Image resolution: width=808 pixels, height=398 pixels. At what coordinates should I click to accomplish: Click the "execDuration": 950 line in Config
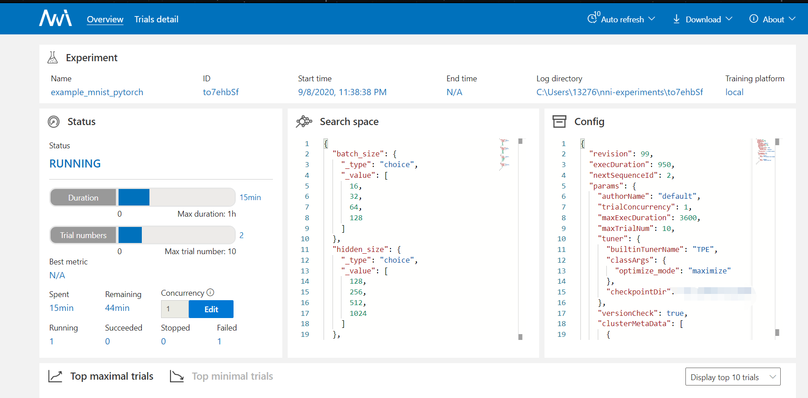coord(632,164)
